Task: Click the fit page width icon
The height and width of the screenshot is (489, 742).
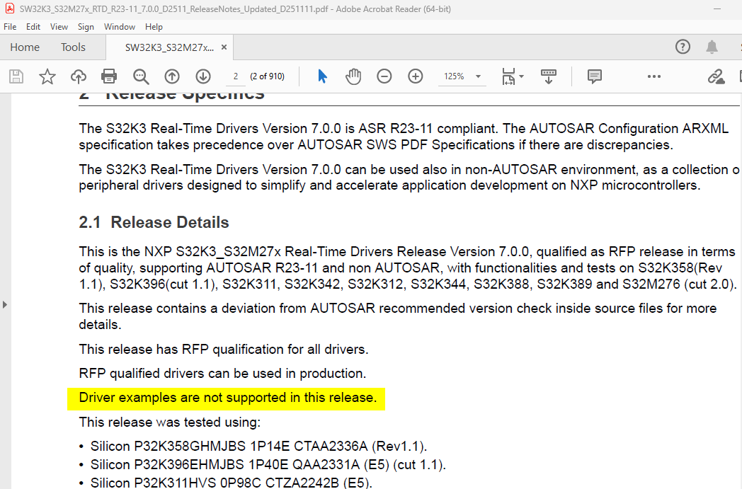Action: click(508, 76)
